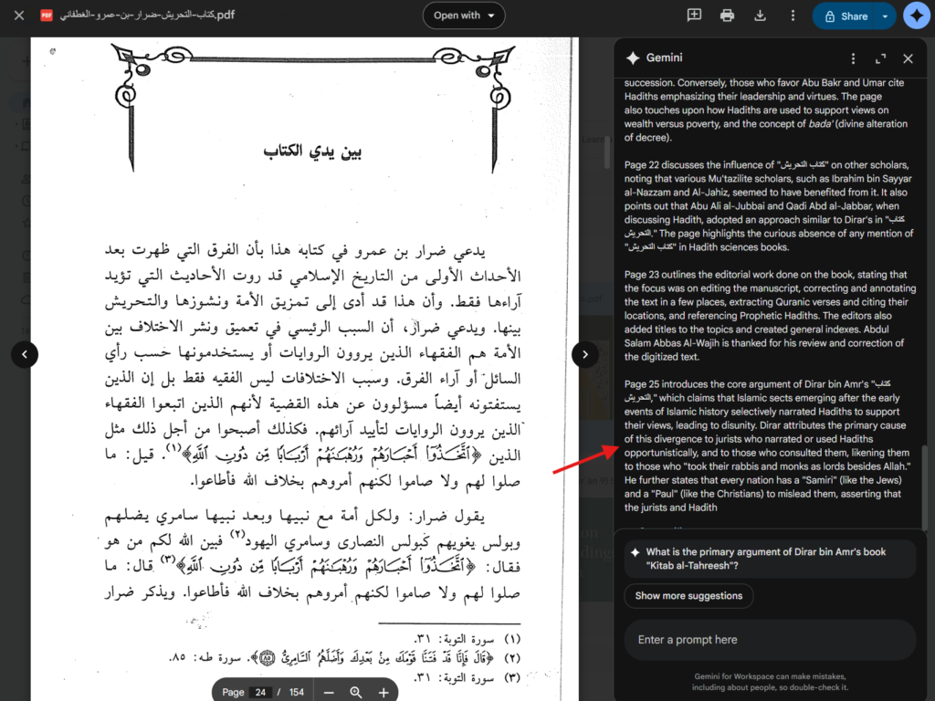The height and width of the screenshot is (701, 935).
Task: Click footnote (1) 'سورة التوبة: ٣١'
Action: [467, 639]
